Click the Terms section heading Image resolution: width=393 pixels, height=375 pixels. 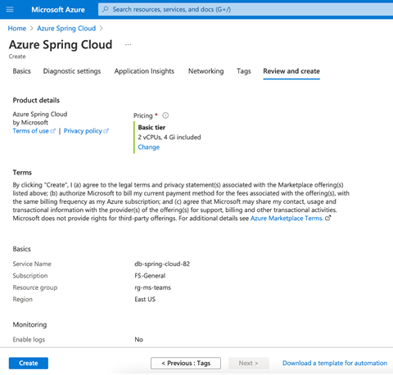click(x=22, y=173)
